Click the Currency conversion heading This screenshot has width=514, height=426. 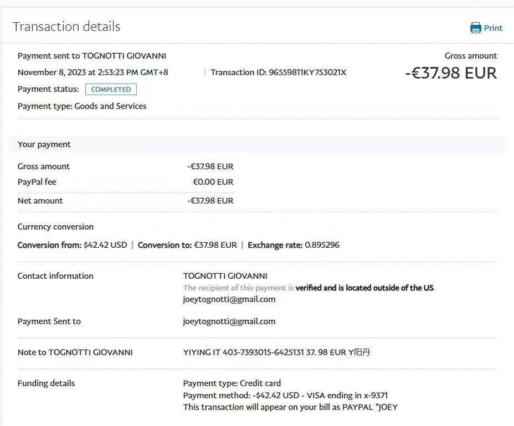55,227
